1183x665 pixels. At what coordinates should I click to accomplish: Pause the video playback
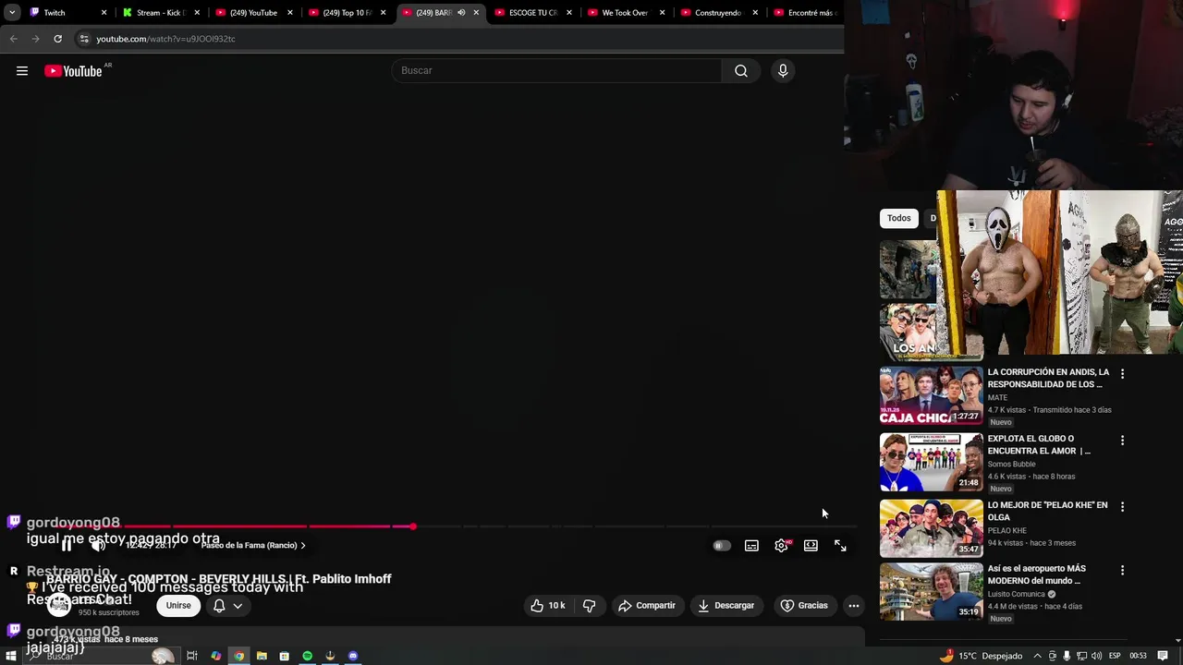point(67,546)
